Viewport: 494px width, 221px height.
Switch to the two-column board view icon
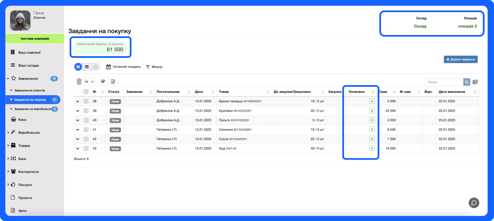tap(87, 67)
